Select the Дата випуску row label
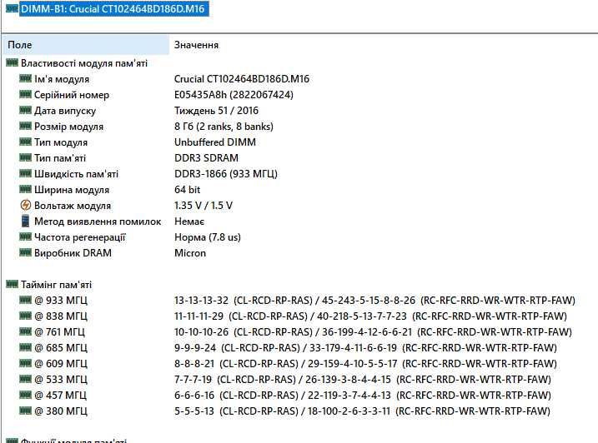 tap(65, 111)
